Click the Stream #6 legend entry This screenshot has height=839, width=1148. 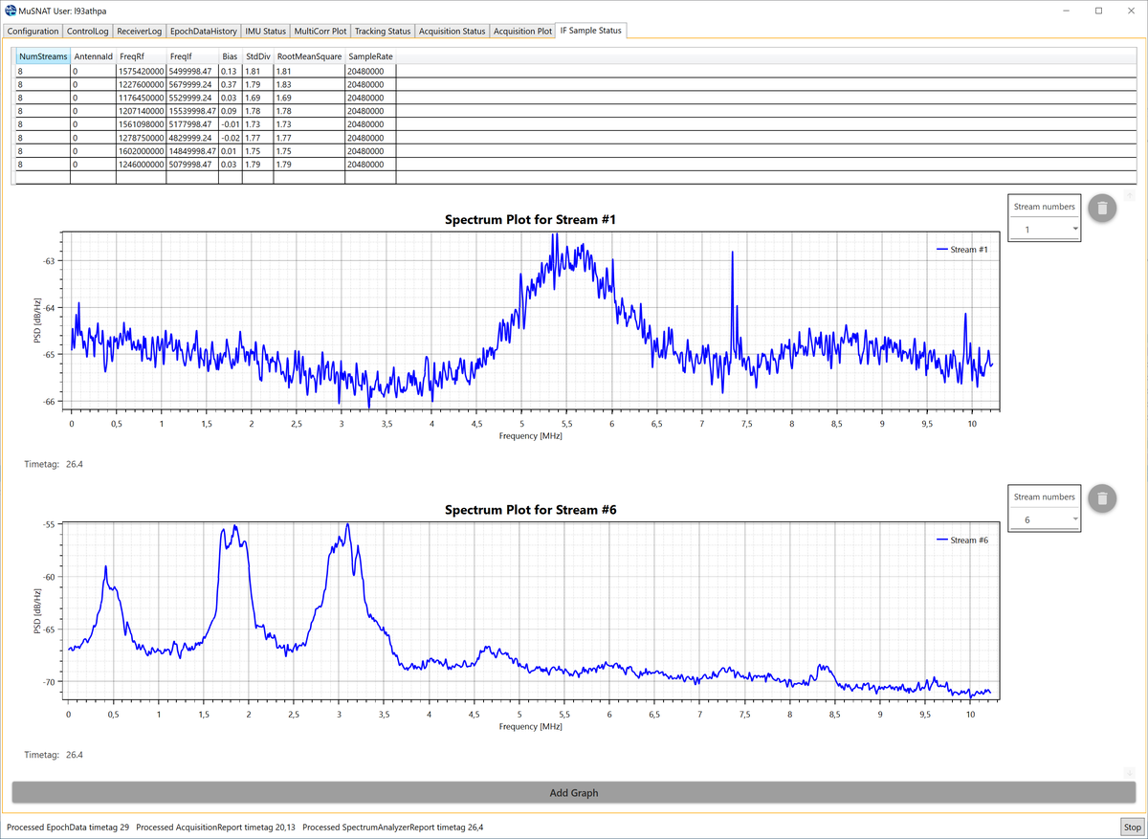pyautogui.click(x=960, y=541)
